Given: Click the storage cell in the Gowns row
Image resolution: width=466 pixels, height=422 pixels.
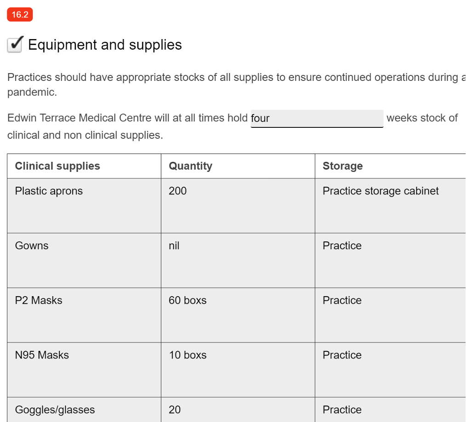Looking at the screenshot, I should (390, 260).
